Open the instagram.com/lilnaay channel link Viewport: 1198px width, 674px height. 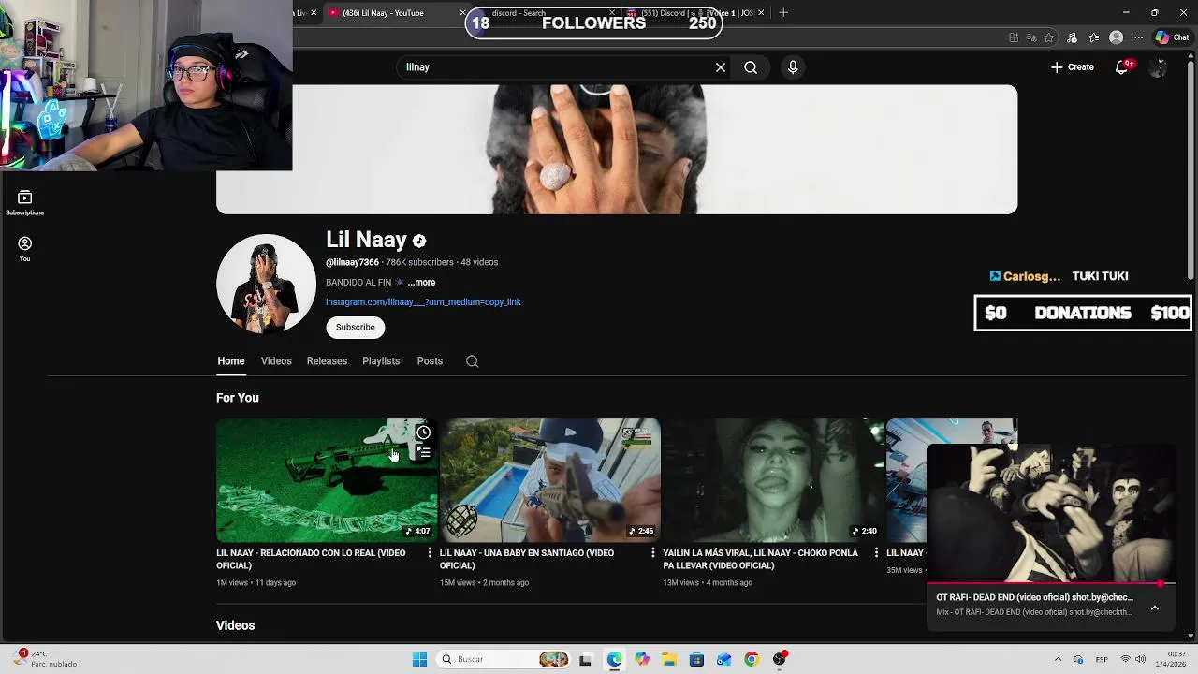coord(423,302)
